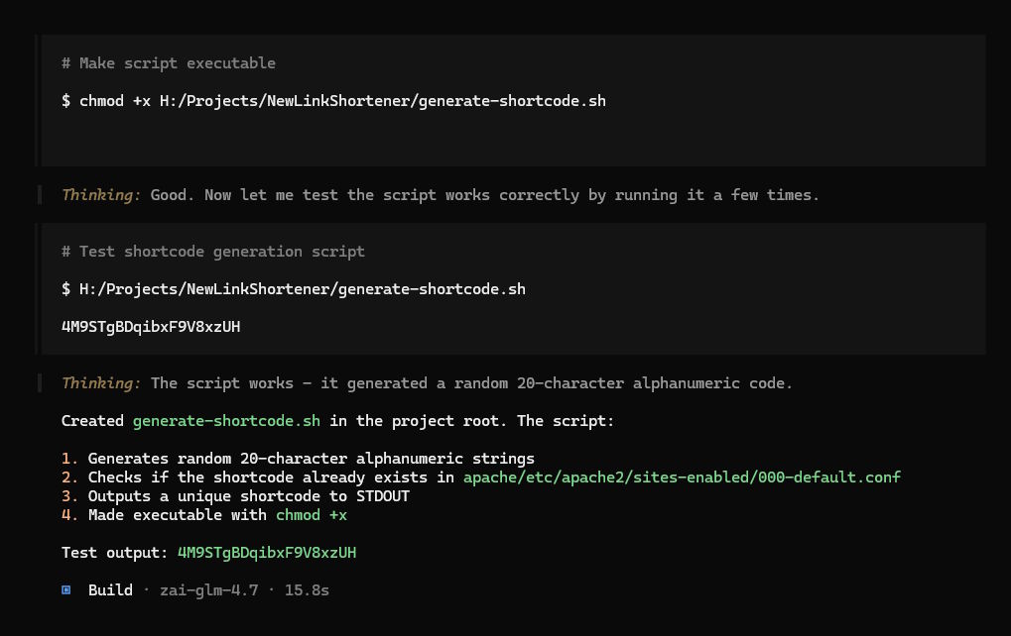Viewport: 1011px width, 636px height.
Task: Toggle the Make script executable comment line
Action: click(168, 62)
